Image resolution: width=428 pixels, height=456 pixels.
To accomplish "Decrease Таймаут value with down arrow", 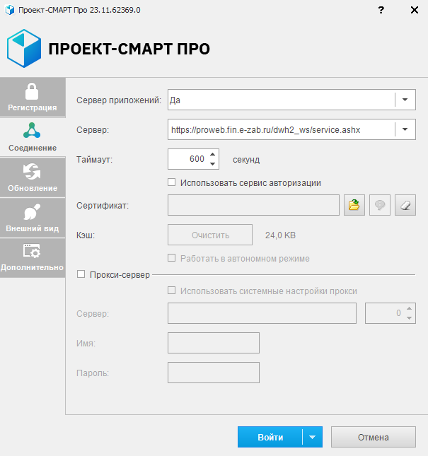I will point(213,163).
